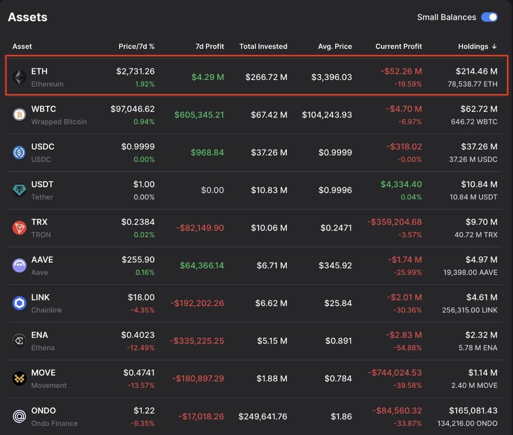The image size is (513, 435).
Task: Sort by 7d Profit column header
Action: click(210, 47)
